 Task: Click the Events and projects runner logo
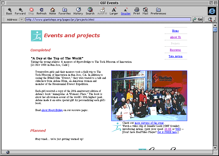(x=37, y=36)
